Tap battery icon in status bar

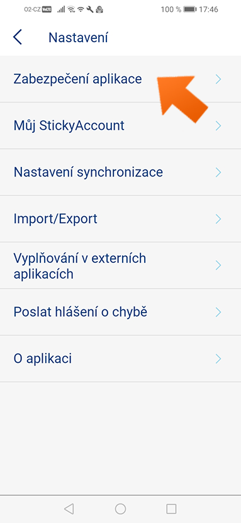(190, 9)
